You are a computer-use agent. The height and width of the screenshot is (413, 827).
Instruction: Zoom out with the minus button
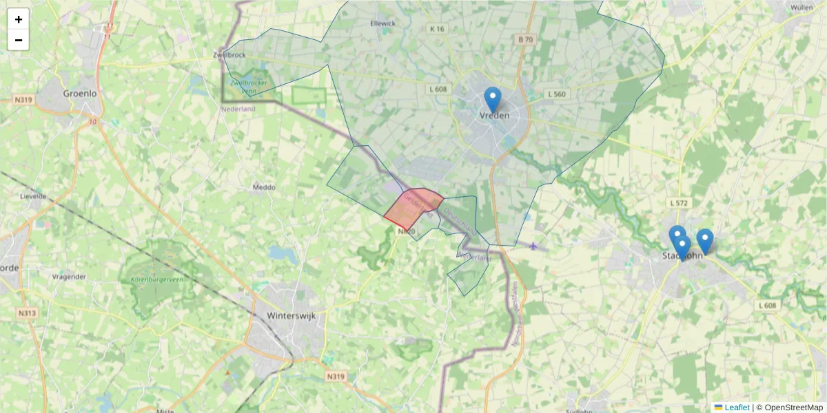pos(19,40)
